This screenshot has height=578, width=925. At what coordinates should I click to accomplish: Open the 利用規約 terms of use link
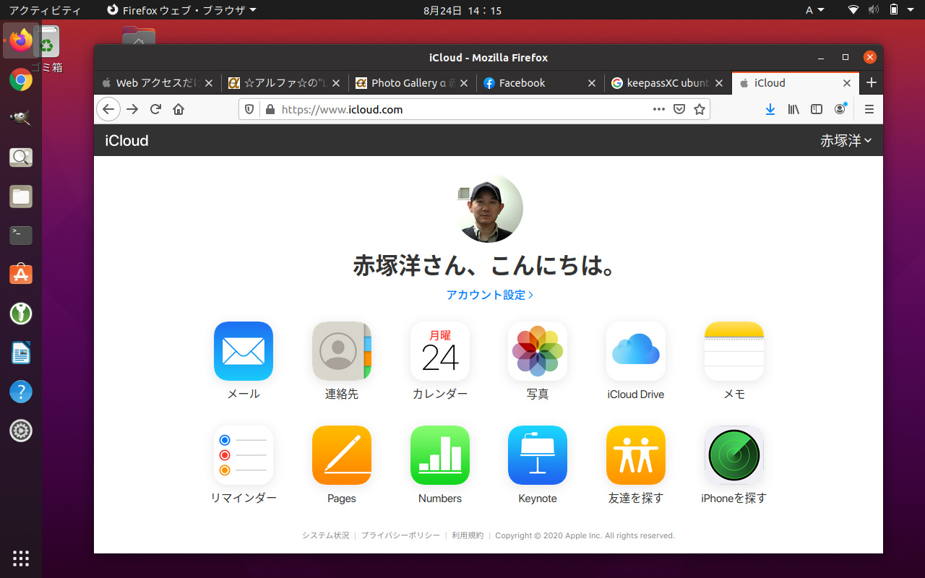pyautogui.click(x=468, y=535)
